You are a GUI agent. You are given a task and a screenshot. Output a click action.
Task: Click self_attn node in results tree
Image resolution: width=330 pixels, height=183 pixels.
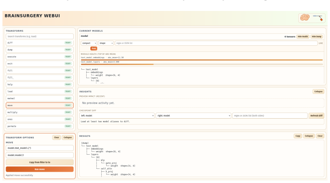(x=106, y=168)
